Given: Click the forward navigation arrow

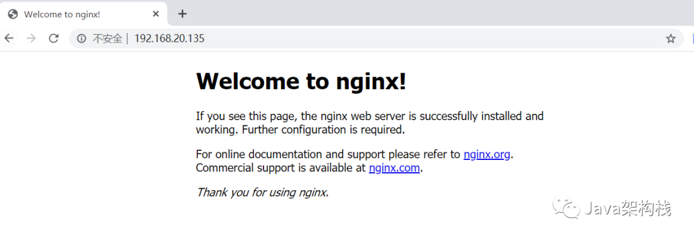Looking at the screenshot, I should click(31, 39).
